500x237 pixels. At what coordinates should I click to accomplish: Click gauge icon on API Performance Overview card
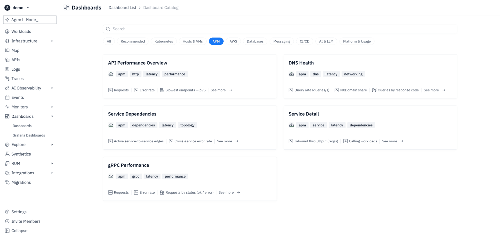(x=111, y=74)
